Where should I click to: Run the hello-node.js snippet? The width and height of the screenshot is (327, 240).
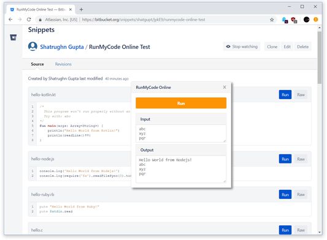coord(285,159)
